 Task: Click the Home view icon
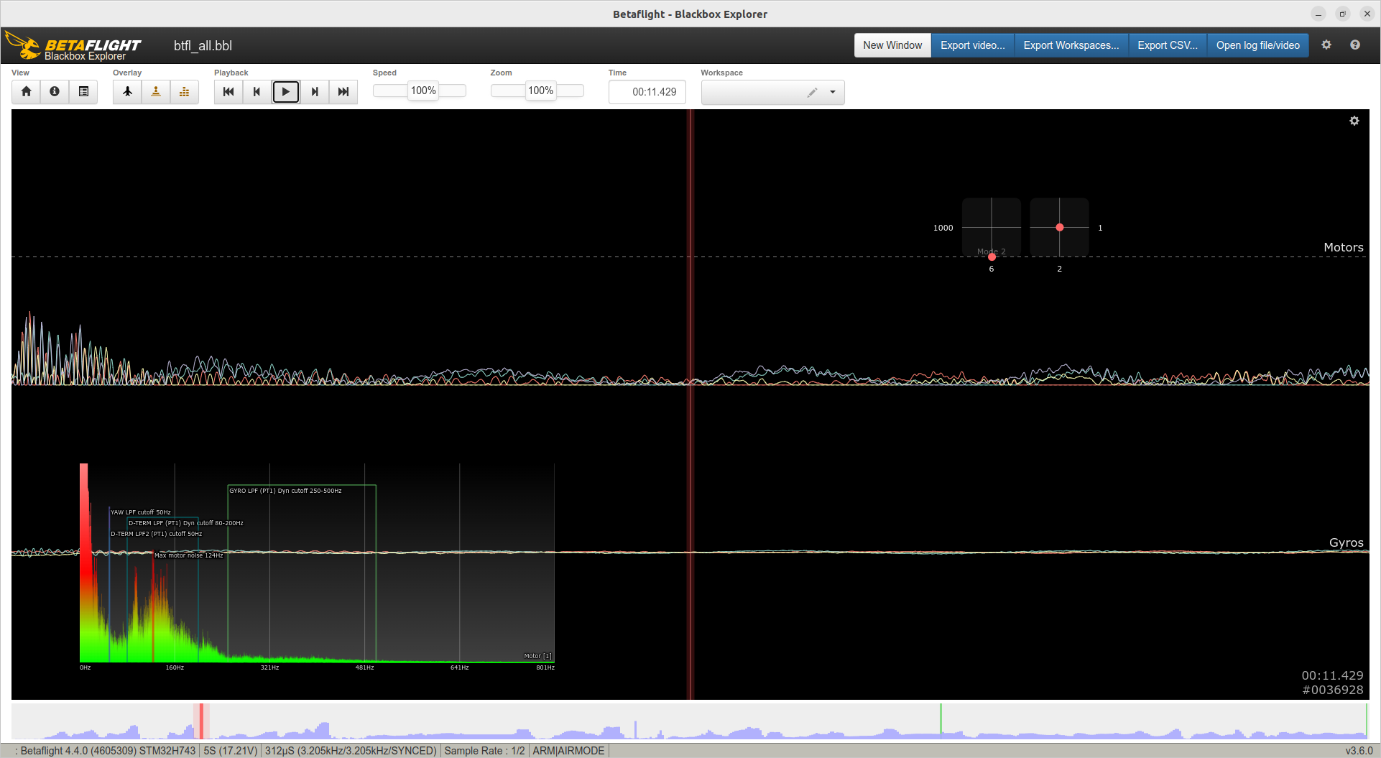26,91
